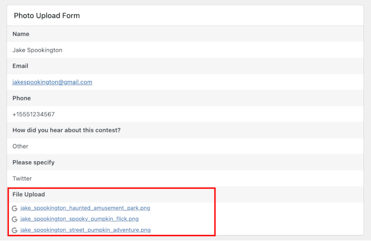Click the Twitter answer value
This screenshot has height=241, width=371.
pyautogui.click(x=22, y=178)
